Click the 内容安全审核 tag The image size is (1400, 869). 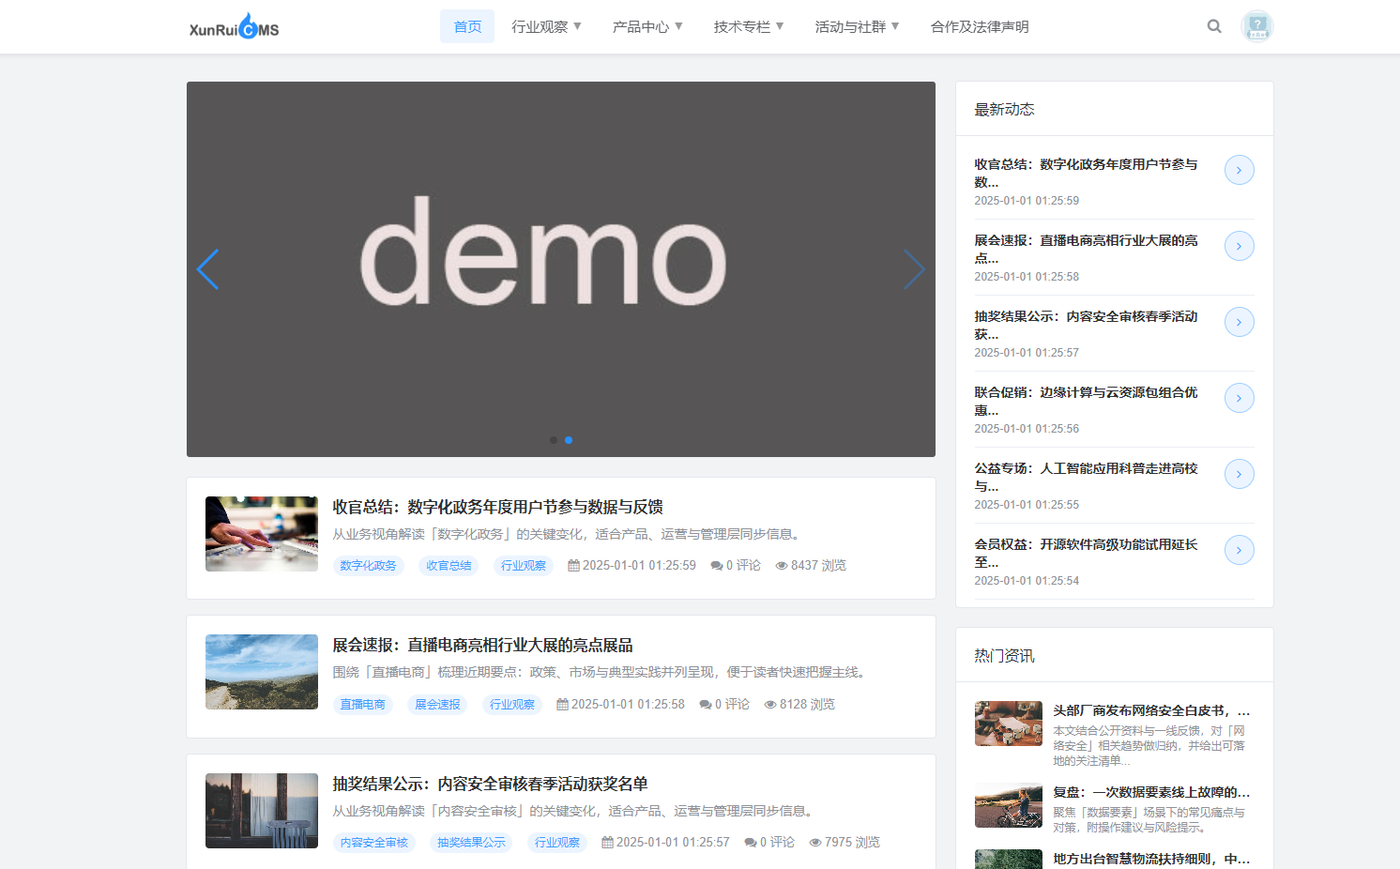click(373, 843)
